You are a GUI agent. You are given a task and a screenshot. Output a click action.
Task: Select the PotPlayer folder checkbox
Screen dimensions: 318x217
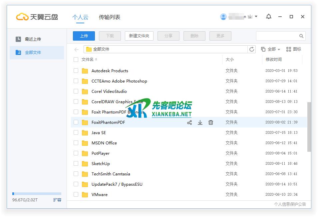tap(76, 153)
